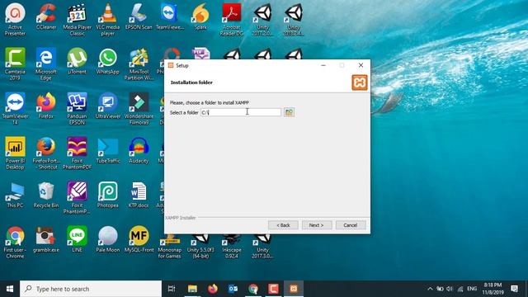Select MiniTool Partition Wizard icon
This screenshot has height=297, width=528.
click(x=139, y=64)
